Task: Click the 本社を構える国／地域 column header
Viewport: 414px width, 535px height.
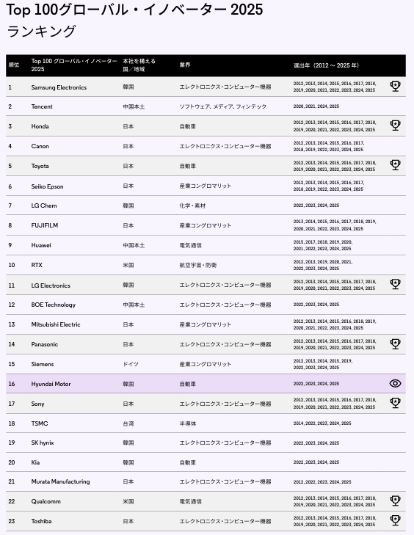Action: (x=139, y=65)
